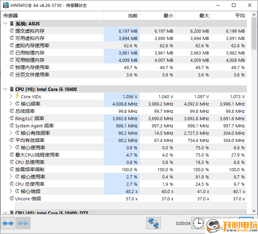Select the System Agent 频率 row label
The image size is (258, 234).
(35, 126)
